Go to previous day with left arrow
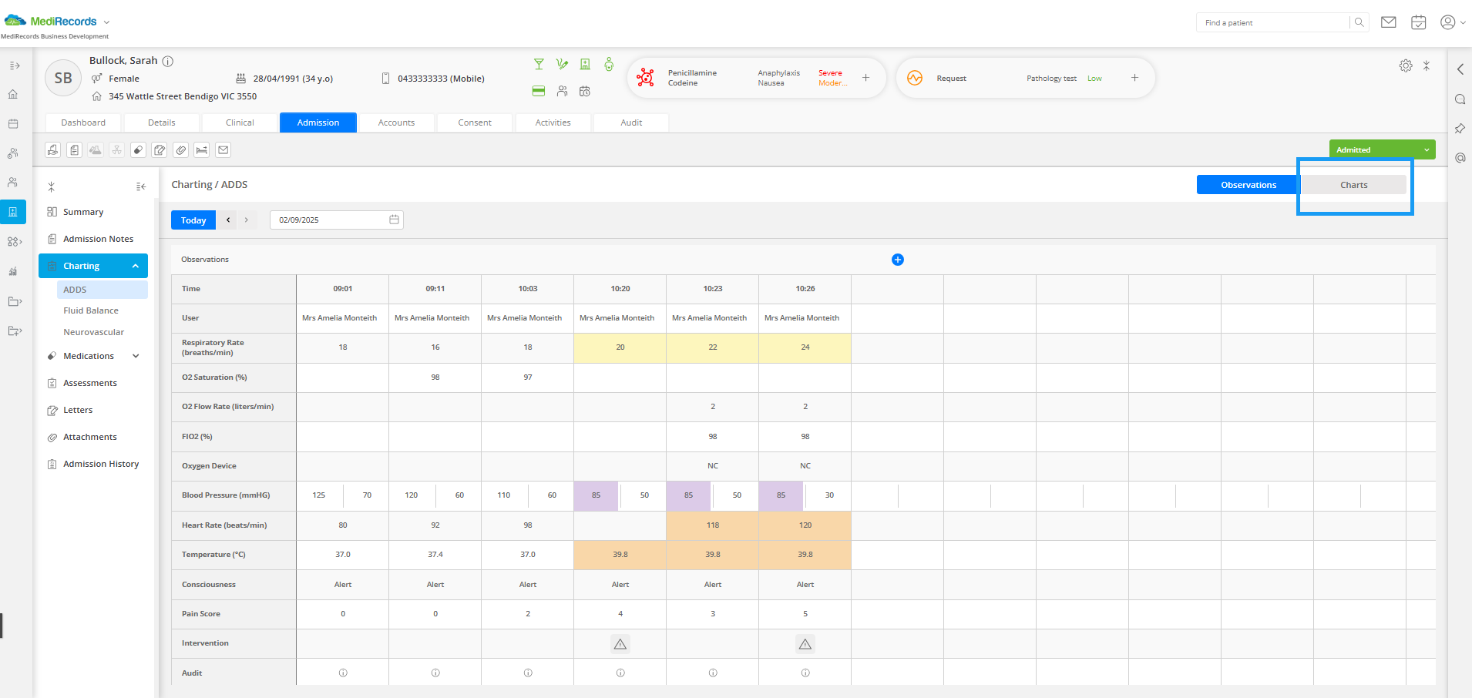This screenshot has width=1472, height=698. 228,220
